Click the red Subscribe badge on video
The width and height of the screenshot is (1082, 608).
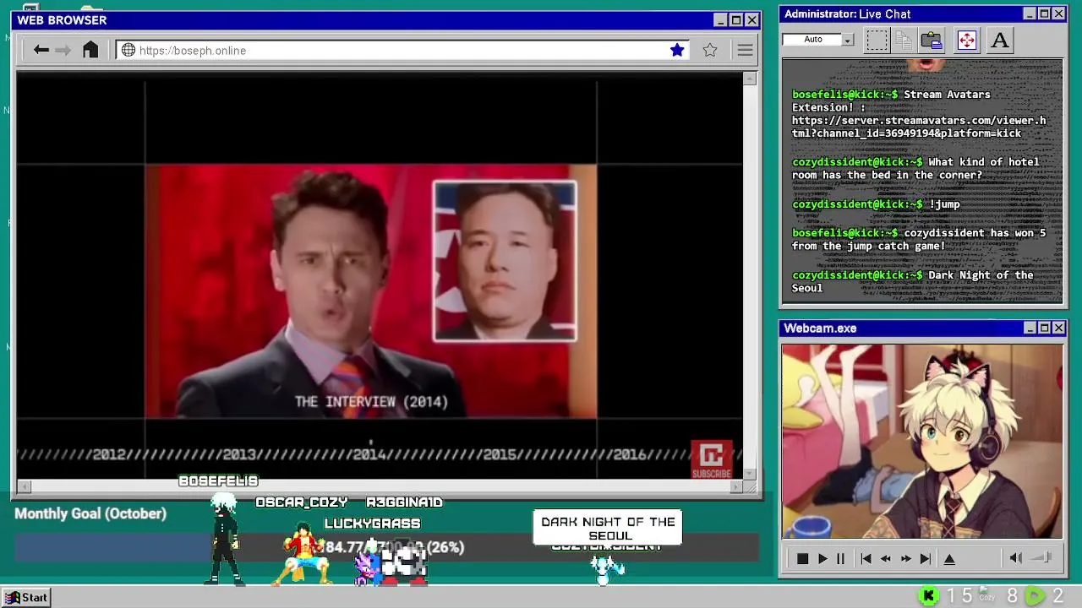tap(712, 460)
